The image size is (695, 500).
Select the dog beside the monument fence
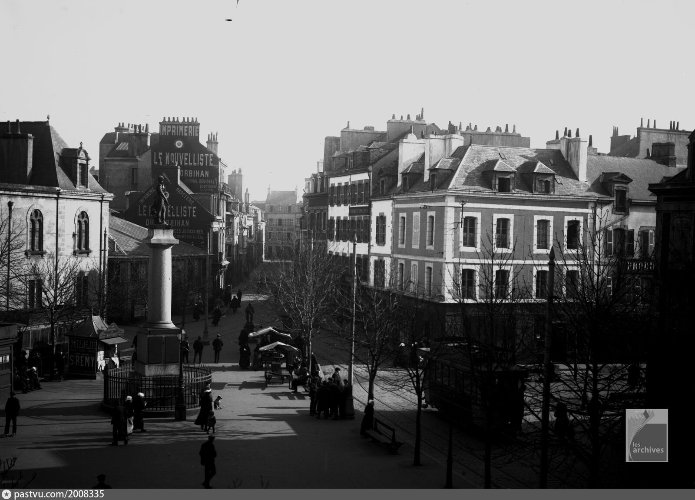tap(218, 402)
